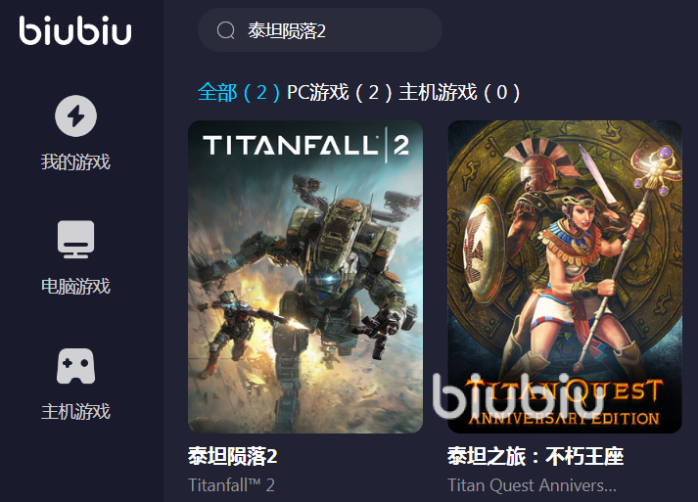Image resolution: width=698 pixels, height=502 pixels.
Task: Select the computer monitor icon
Action: coord(75,240)
